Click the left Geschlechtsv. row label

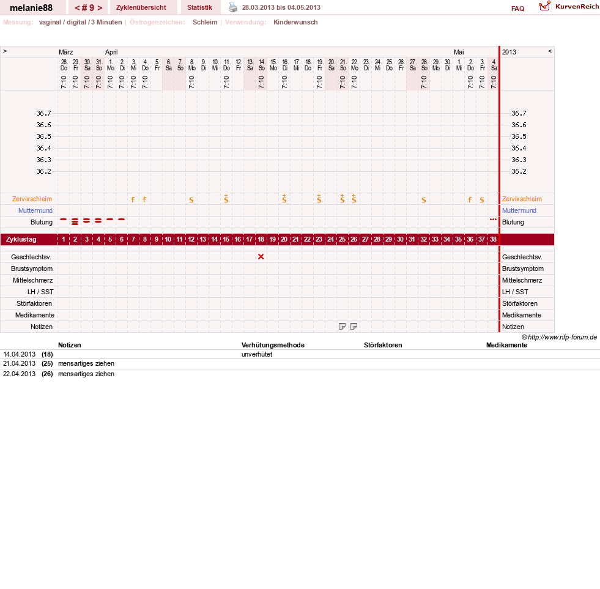(31, 257)
